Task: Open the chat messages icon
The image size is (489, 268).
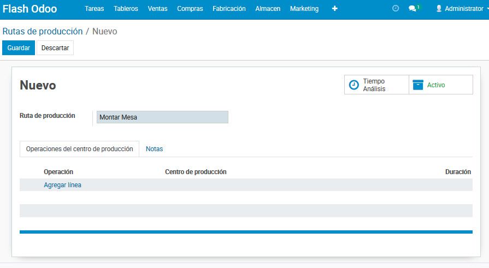Action: pyautogui.click(x=413, y=9)
